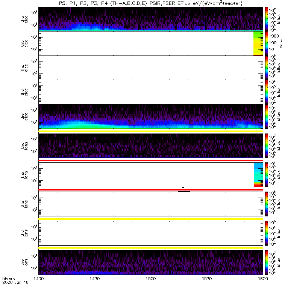Click the tha elec colorbar
282x300 pixels.
(x=267, y=19)
